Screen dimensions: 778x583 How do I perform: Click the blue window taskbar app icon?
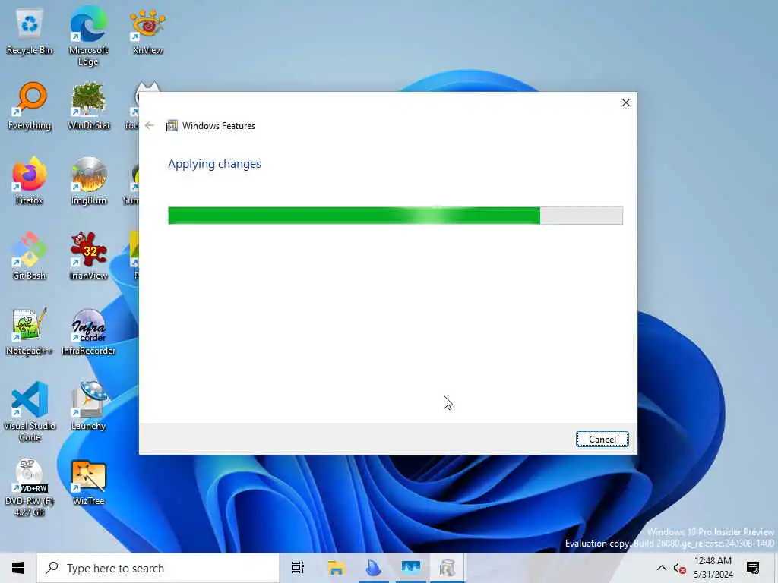tap(411, 568)
